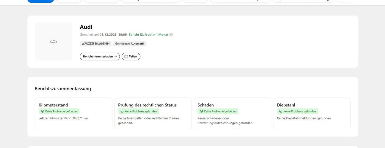The width and height of the screenshot is (385, 148).
Task: Click the VIN chip WAUZZZF56LA021614
Action: pos(96,44)
